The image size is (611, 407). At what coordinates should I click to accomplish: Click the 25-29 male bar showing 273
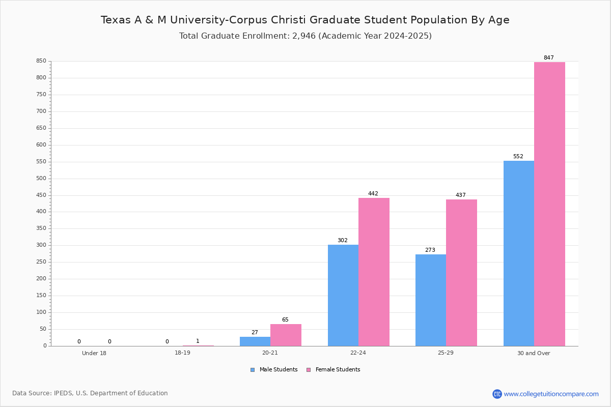431,300
